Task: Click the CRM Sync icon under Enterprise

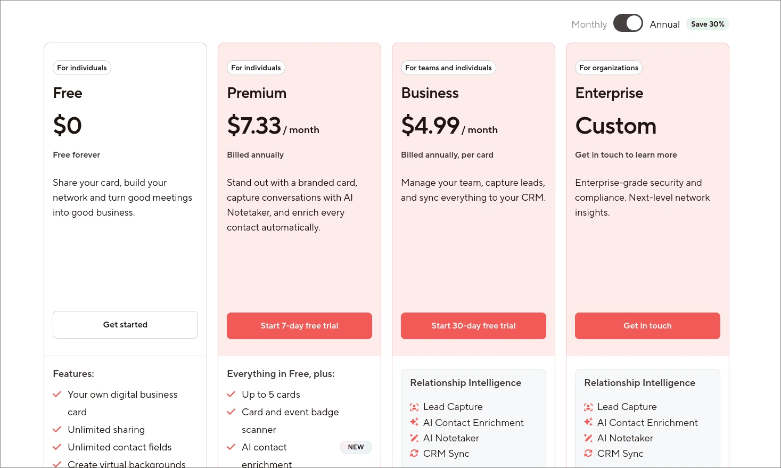Action: tap(588, 453)
